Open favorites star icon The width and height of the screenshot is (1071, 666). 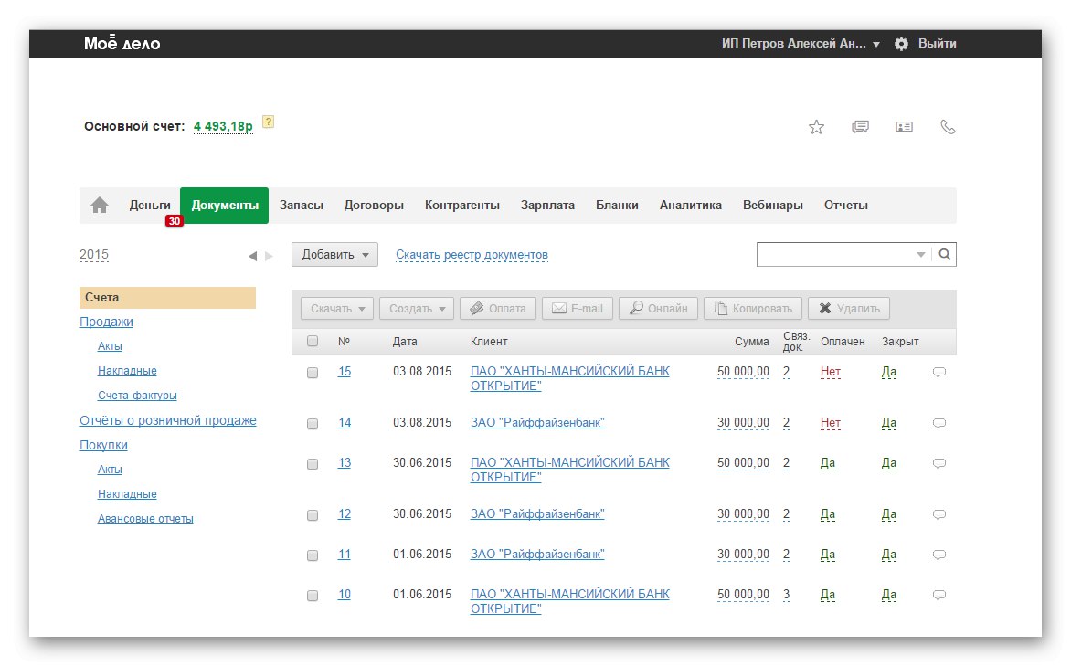point(816,127)
